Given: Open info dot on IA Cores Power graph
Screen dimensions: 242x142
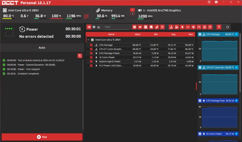Looking at the screenshot, I should point(236,134).
